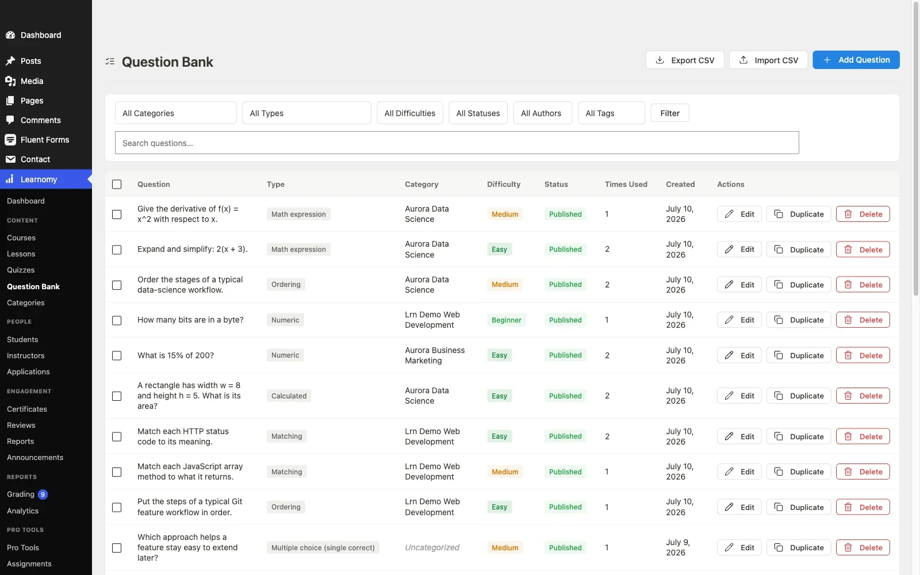Click the Export CSV button
Viewport: 920px width, 575px height.
pos(685,60)
